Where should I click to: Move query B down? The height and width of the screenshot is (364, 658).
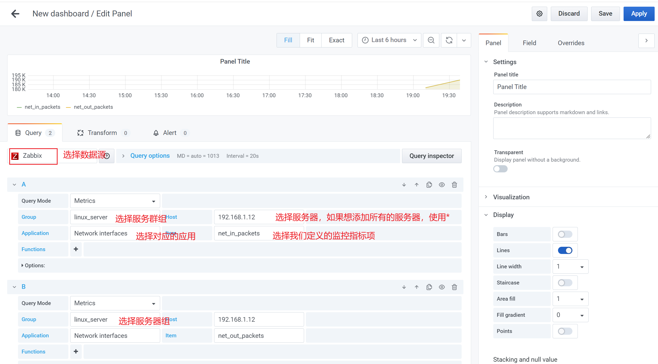click(404, 287)
